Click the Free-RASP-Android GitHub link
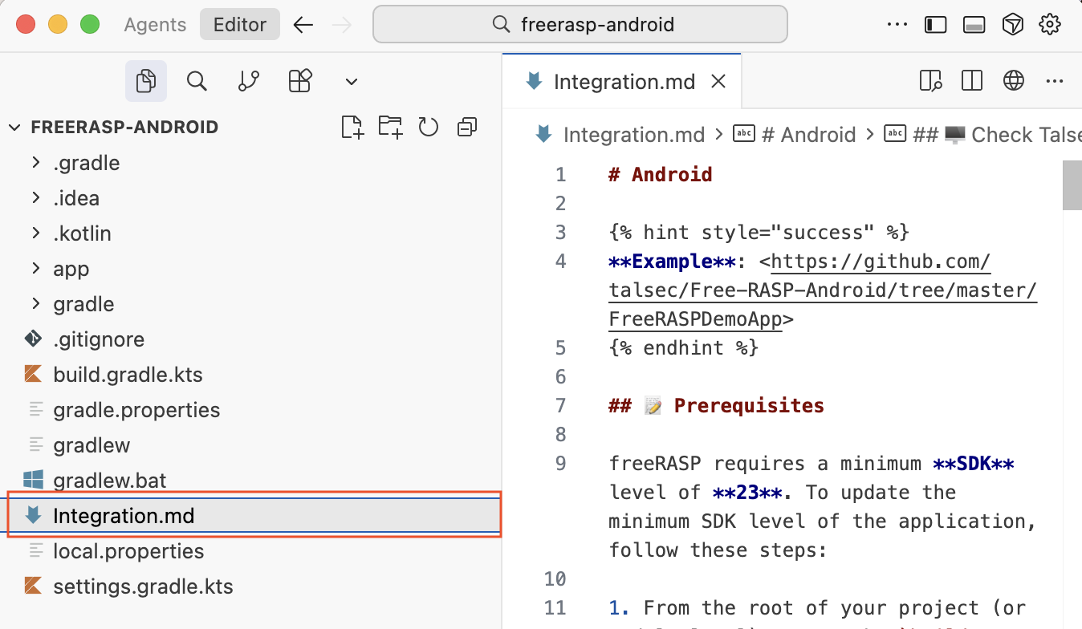 (822, 290)
